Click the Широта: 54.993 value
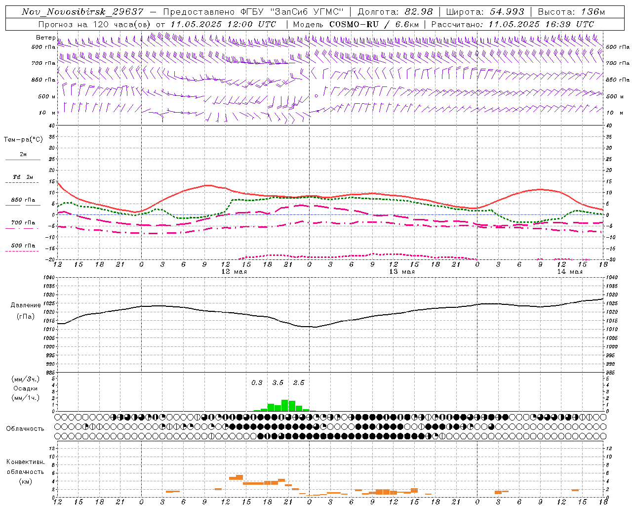Image resolution: width=632 pixels, height=506 pixels. tap(485, 12)
